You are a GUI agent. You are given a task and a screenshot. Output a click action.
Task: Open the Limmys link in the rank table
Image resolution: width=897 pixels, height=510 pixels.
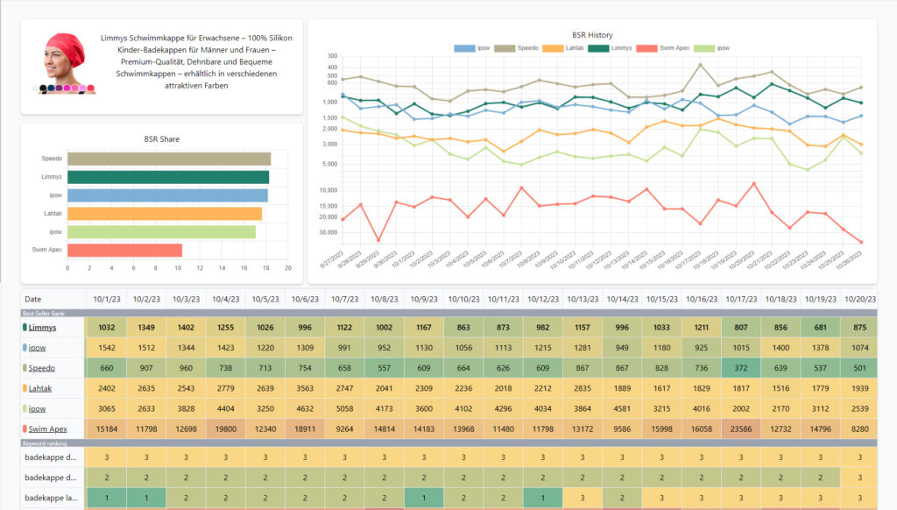[x=42, y=328]
